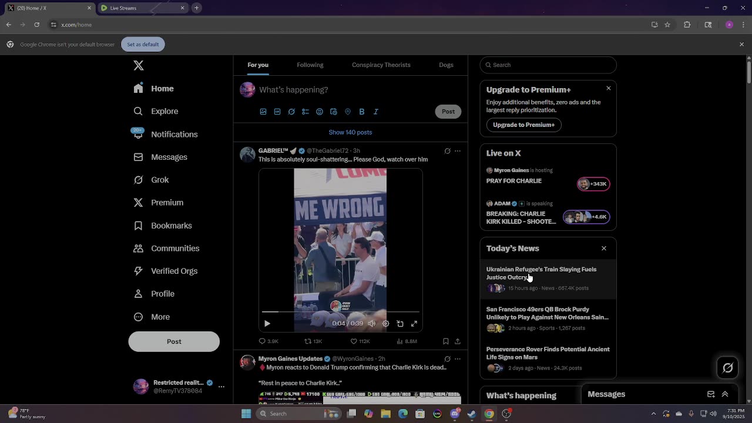This screenshot has height=423, width=752.
Task: Apply bold formatting in composer
Action: [x=362, y=112]
